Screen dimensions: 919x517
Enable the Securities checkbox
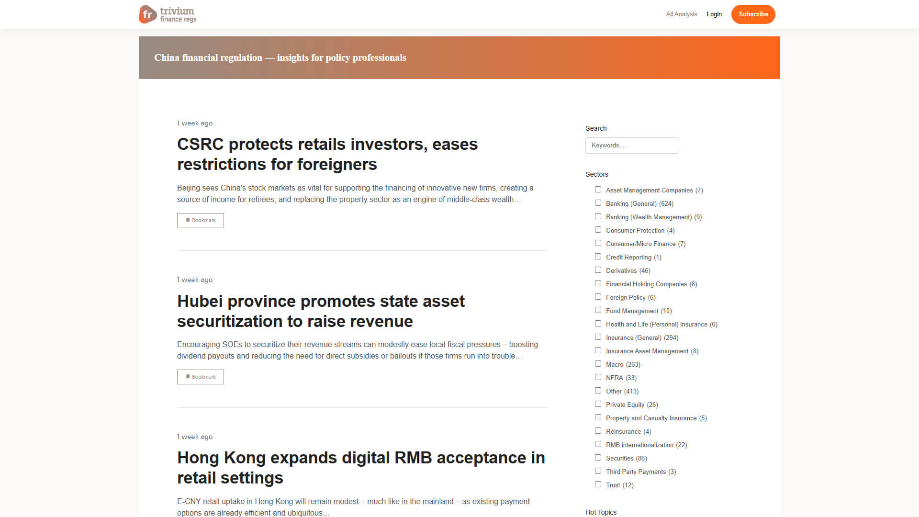pos(598,457)
